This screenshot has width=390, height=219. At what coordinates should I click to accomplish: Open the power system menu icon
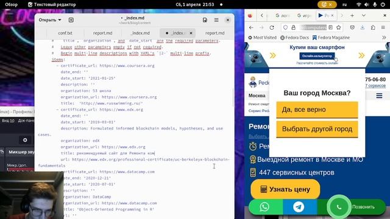(x=383, y=4)
